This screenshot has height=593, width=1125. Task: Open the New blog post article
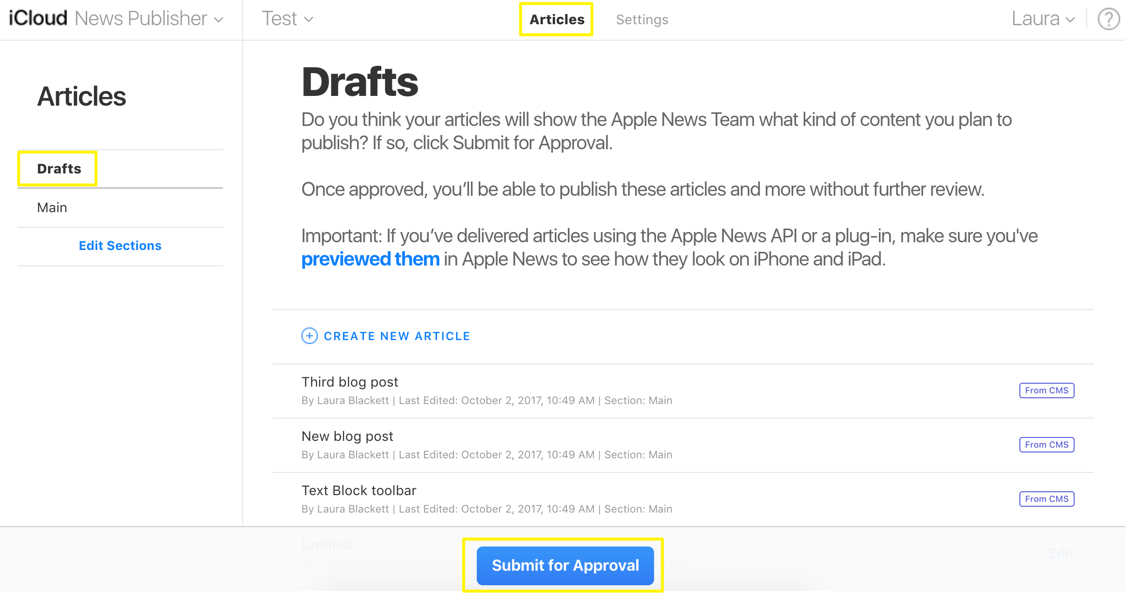tap(347, 436)
